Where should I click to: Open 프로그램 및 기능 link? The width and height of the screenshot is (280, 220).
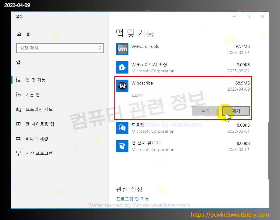[x=132, y=199]
